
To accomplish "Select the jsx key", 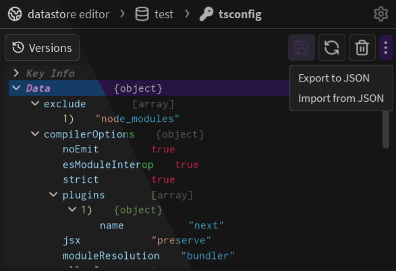I will click(x=72, y=241).
